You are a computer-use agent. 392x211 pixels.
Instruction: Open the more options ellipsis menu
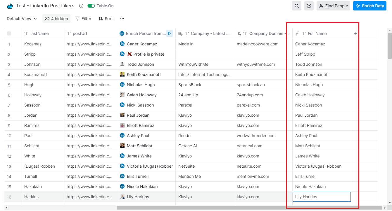(x=122, y=19)
